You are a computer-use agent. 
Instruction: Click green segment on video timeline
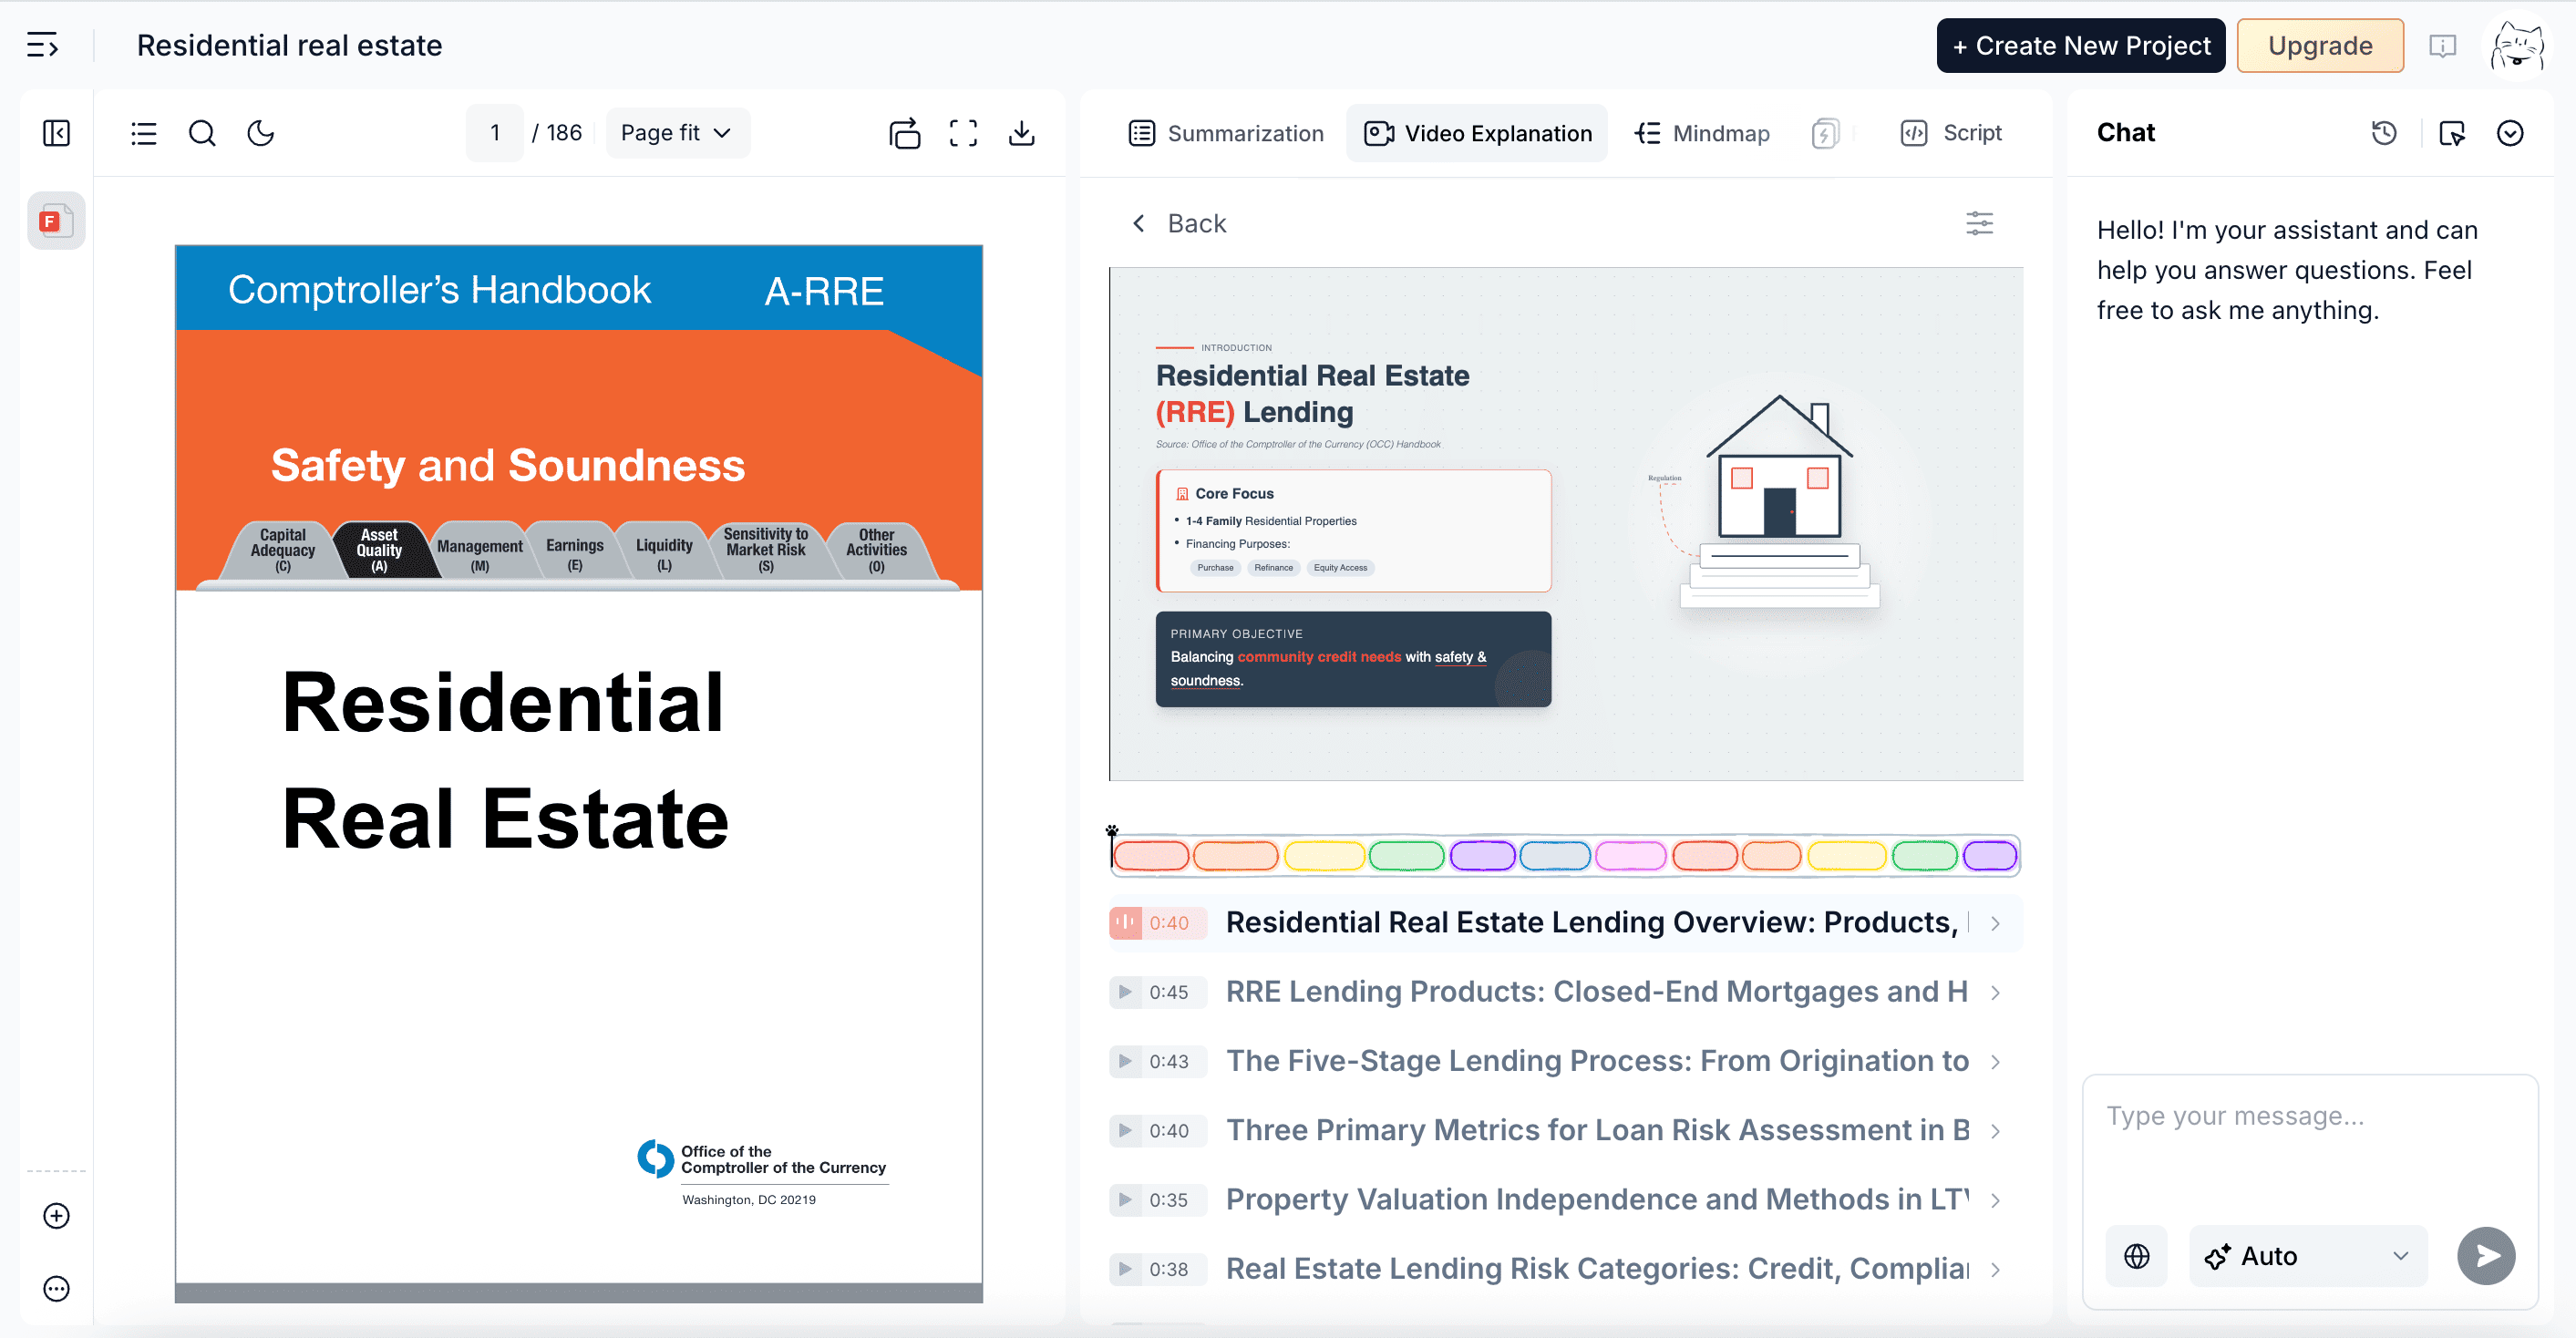(1406, 856)
